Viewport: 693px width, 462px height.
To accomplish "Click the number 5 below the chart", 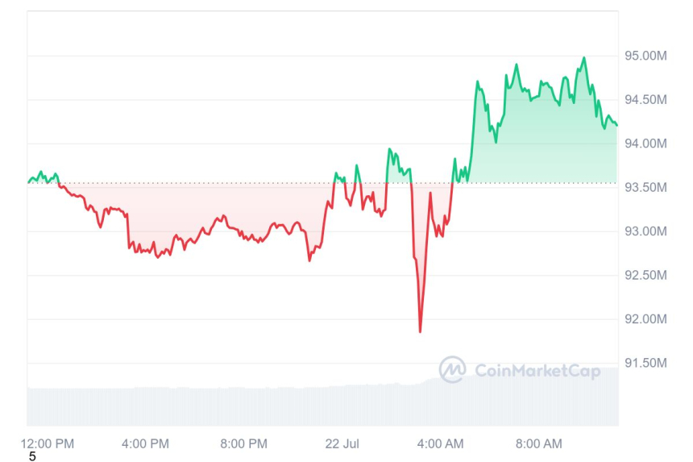I will [32, 456].
